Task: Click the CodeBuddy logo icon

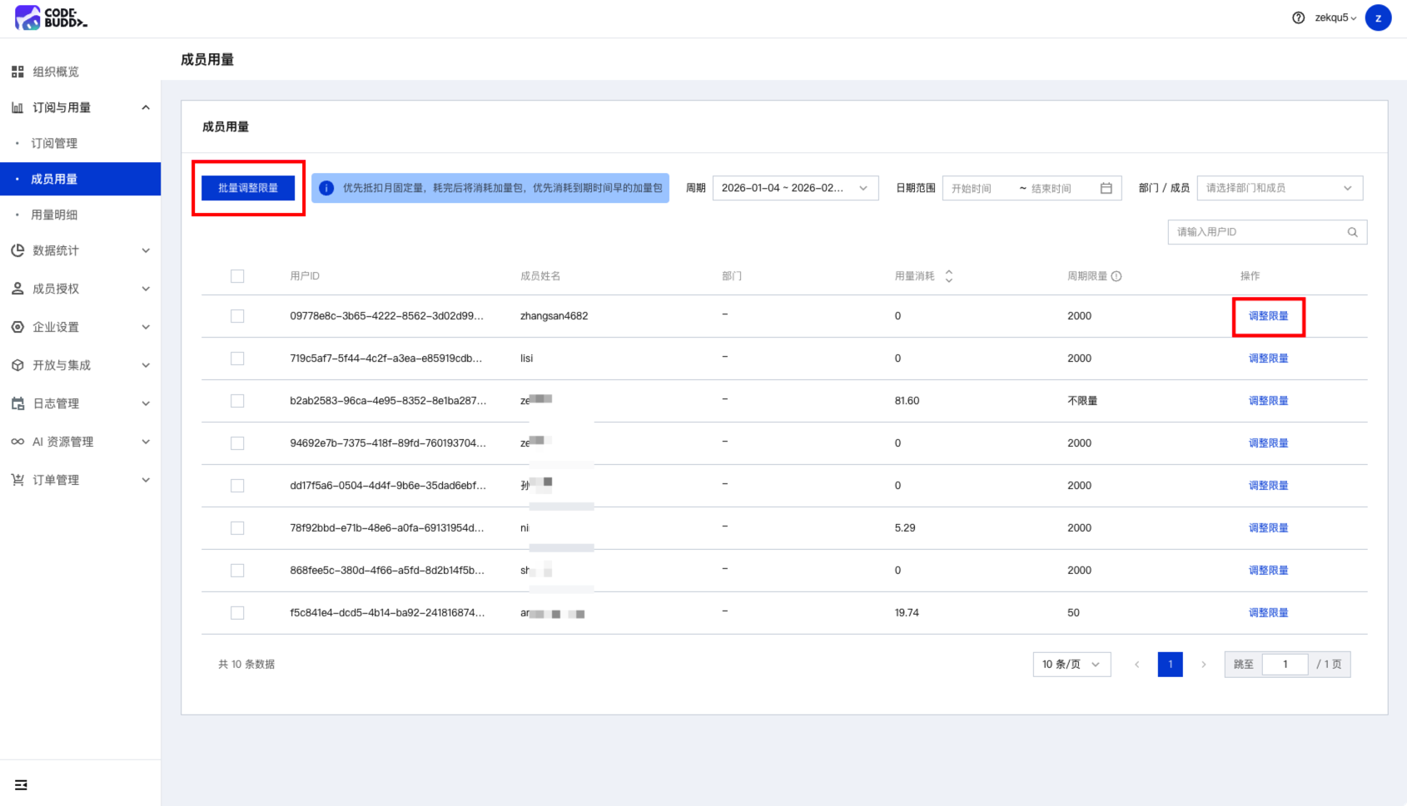Action: (x=28, y=17)
